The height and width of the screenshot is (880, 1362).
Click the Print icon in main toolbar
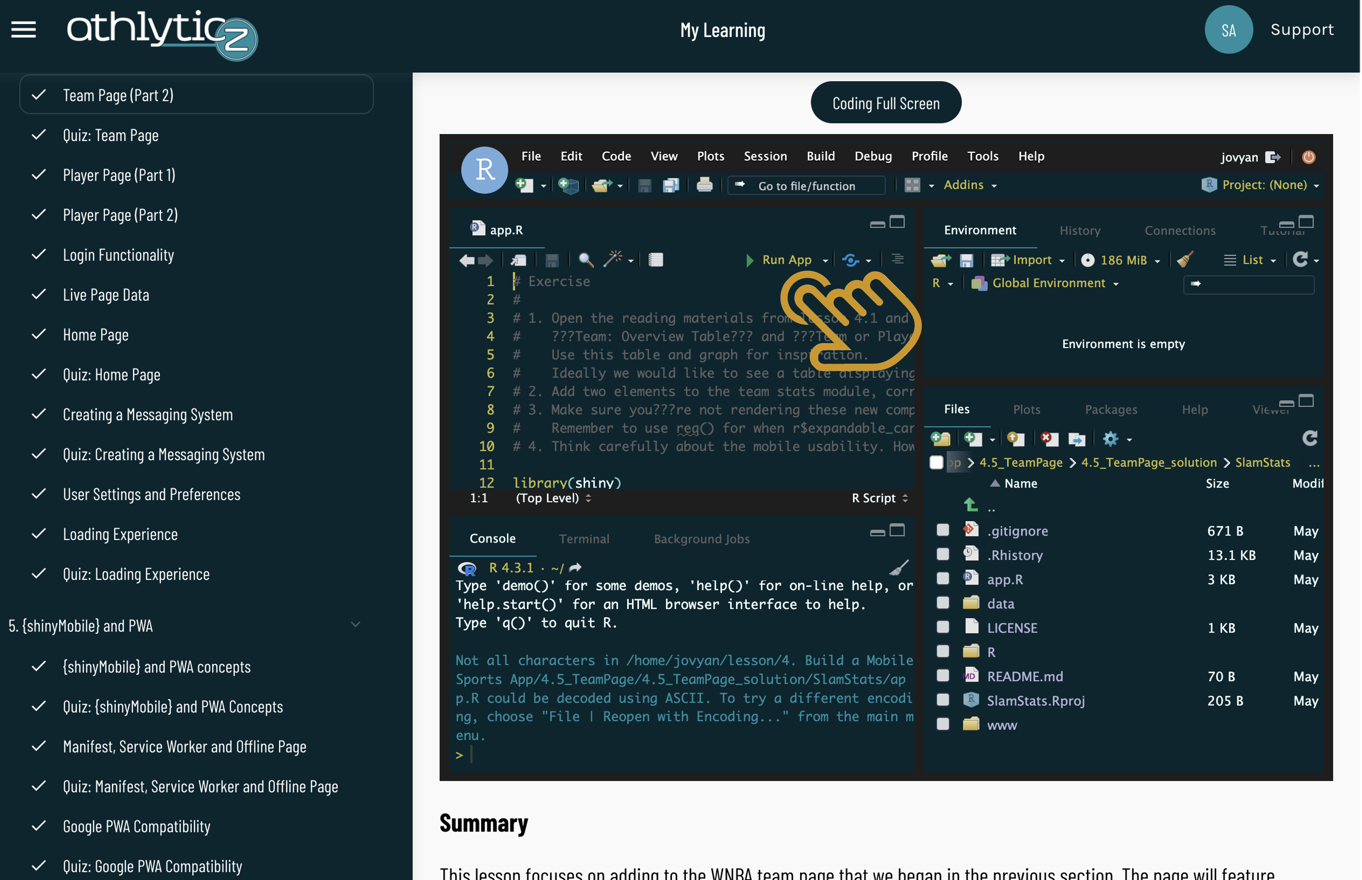(705, 185)
